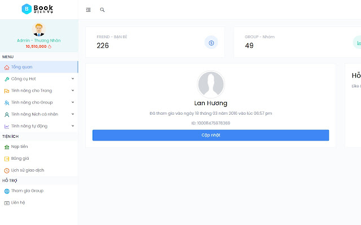
Task: Click the GROUP - Nhóm label
Action: (259, 37)
